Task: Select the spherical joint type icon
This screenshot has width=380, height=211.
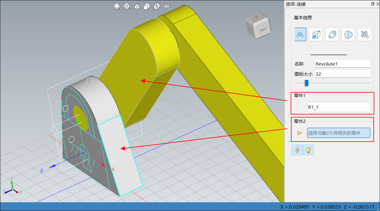Action: (348, 35)
